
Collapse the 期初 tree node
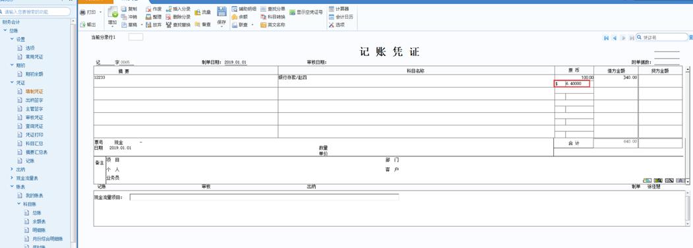pos(12,65)
